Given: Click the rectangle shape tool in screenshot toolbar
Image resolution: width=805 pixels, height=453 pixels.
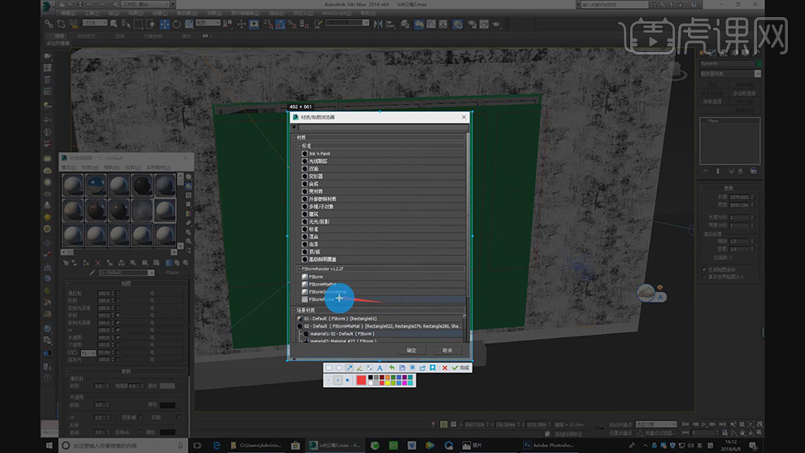Looking at the screenshot, I should tap(329, 368).
